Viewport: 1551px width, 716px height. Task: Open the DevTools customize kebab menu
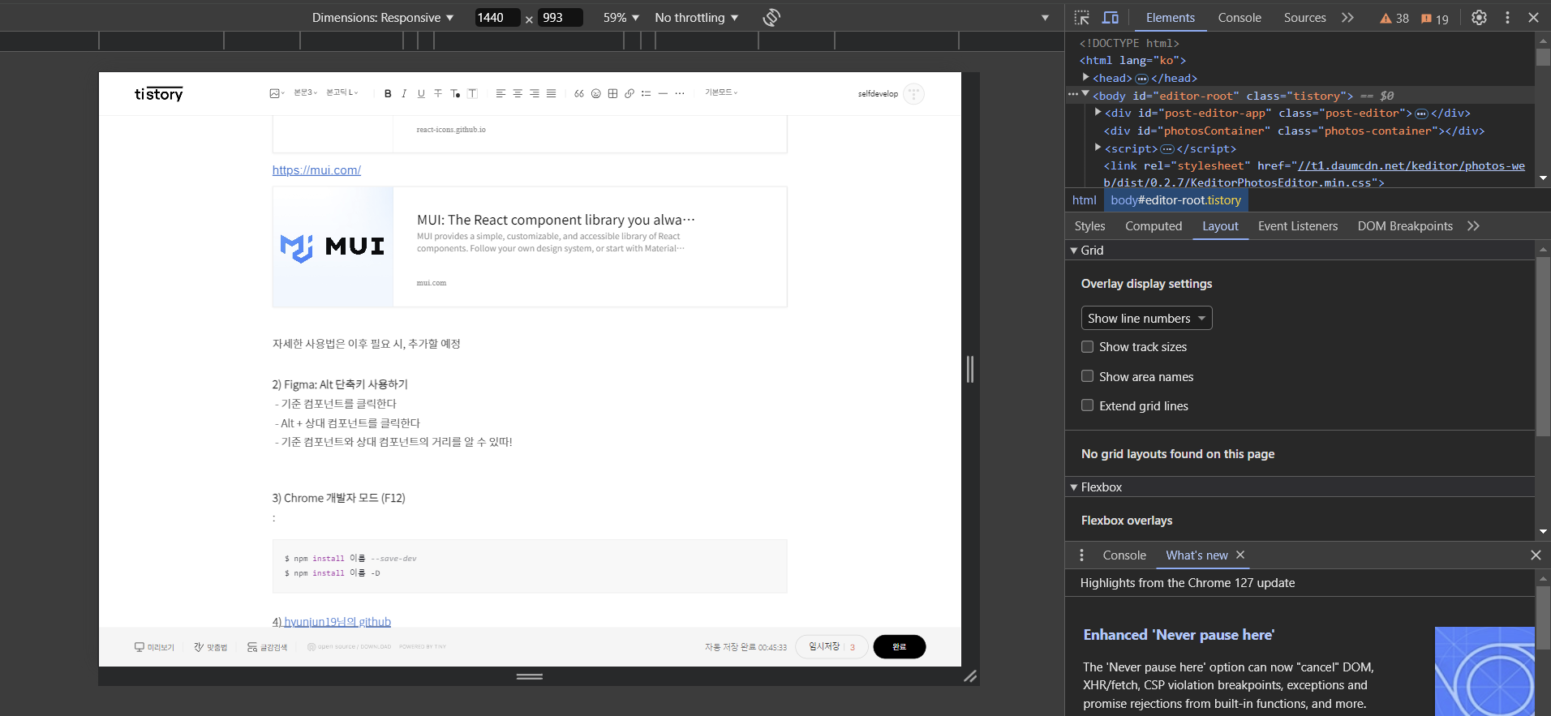pyautogui.click(x=1507, y=18)
